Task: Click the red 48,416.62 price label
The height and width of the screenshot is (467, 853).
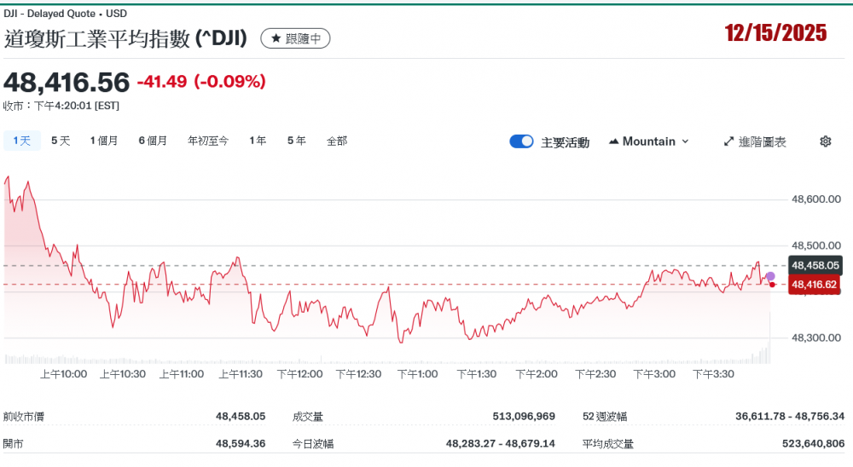Action: [815, 285]
